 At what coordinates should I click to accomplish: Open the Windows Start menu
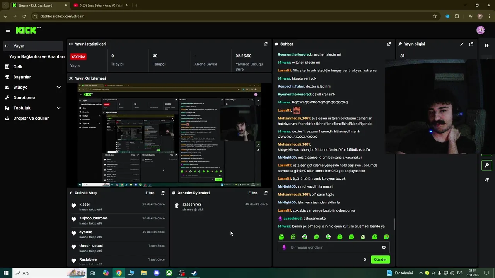point(6,273)
